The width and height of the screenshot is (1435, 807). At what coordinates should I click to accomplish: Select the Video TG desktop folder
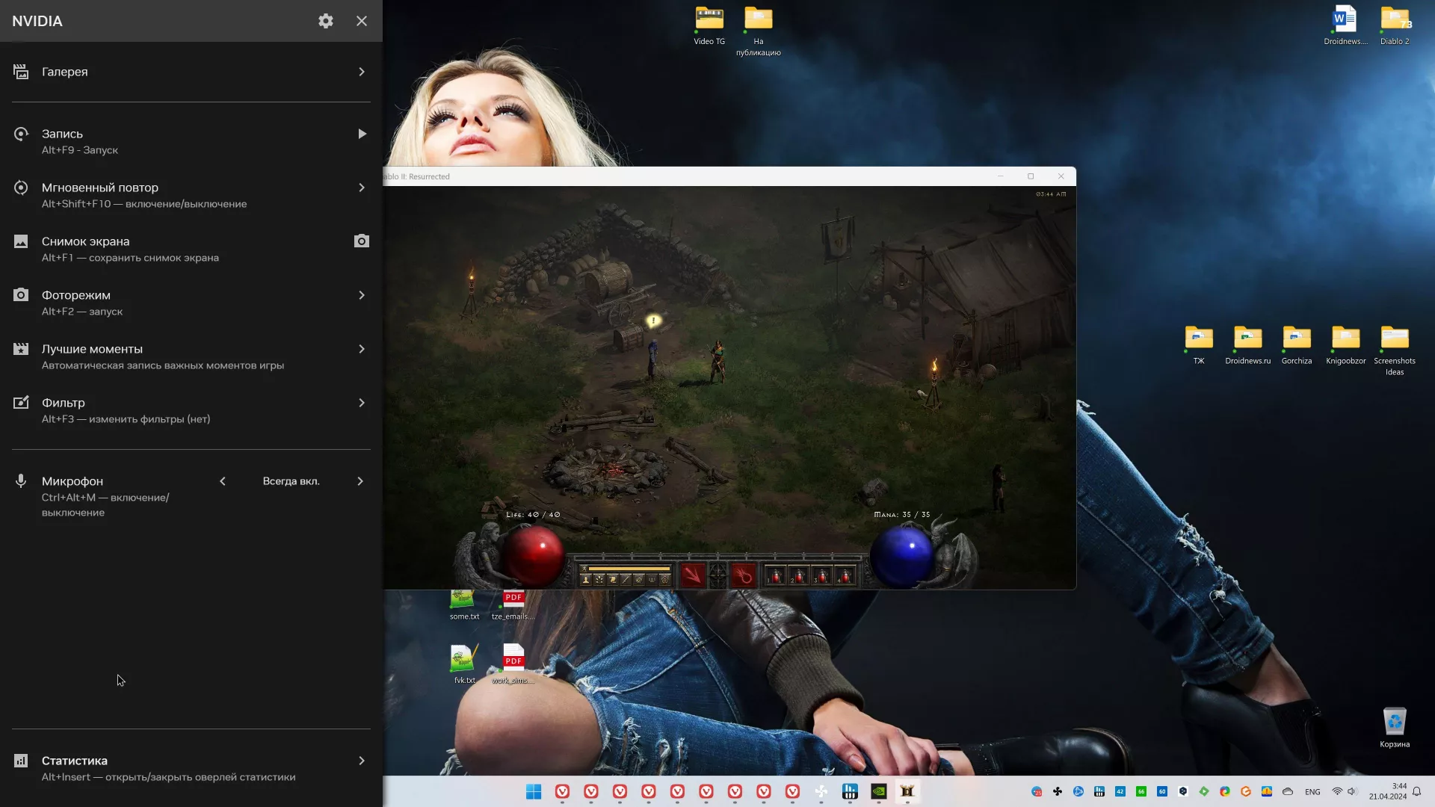pyautogui.click(x=709, y=26)
